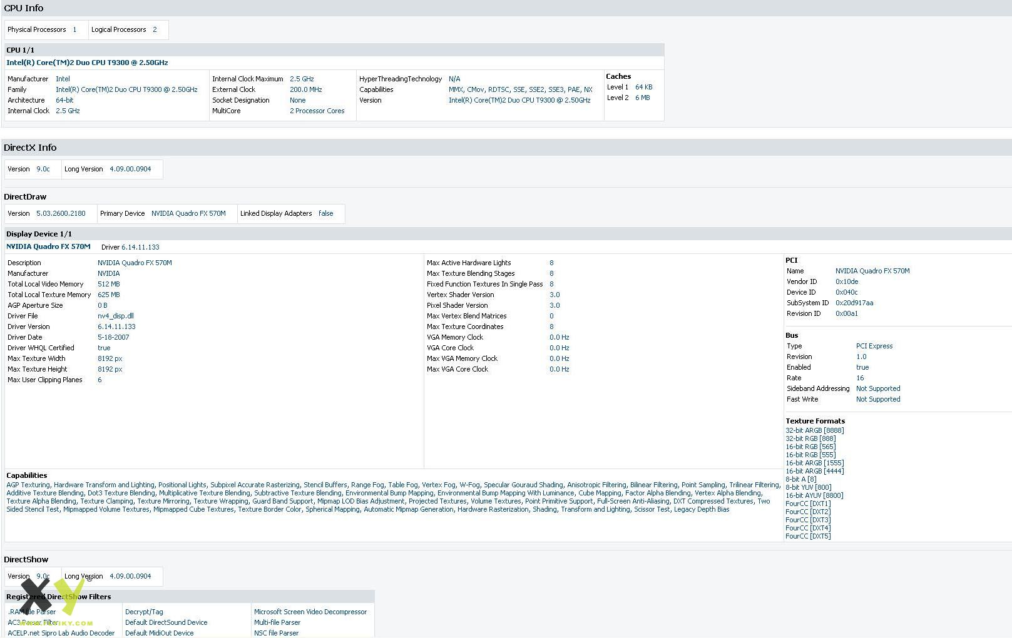Click the "DirectX Info" section heading
1012x638 pixels.
(x=30, y=148)
